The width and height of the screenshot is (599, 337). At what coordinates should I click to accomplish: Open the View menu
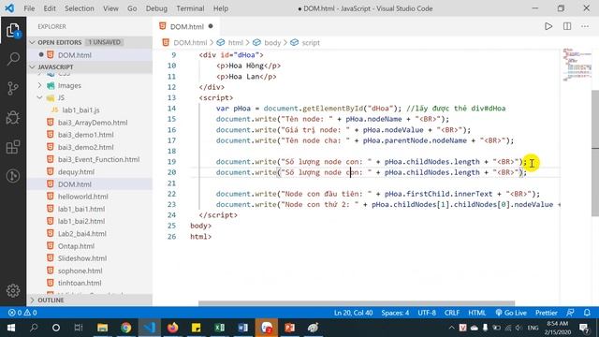(x=110, y=8)
